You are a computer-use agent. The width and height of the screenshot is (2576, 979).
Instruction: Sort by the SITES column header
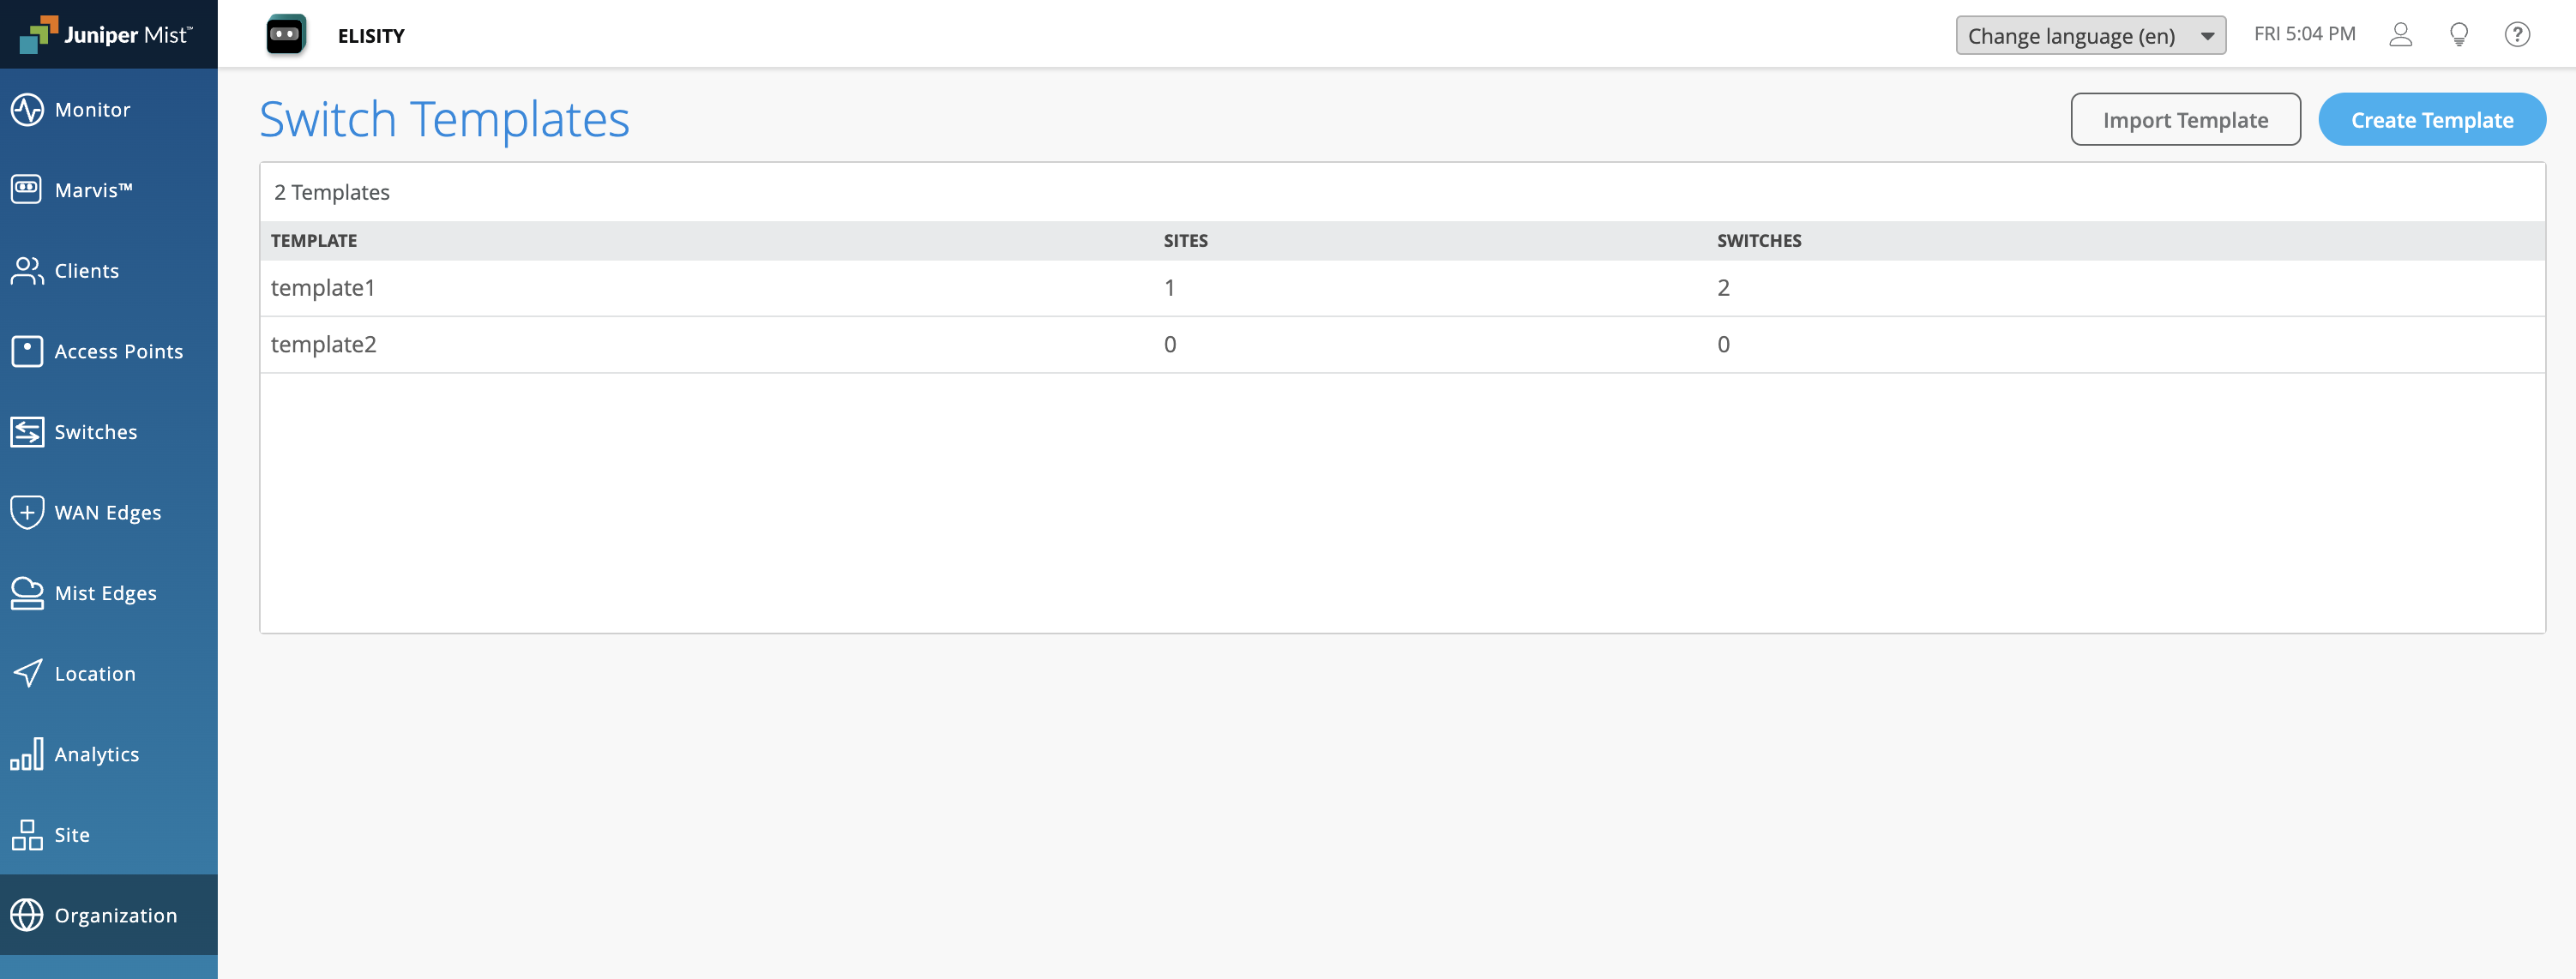[1185, 241]
